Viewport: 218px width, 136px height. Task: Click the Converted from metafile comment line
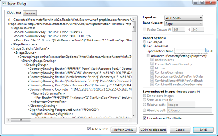tap(69, 20)
